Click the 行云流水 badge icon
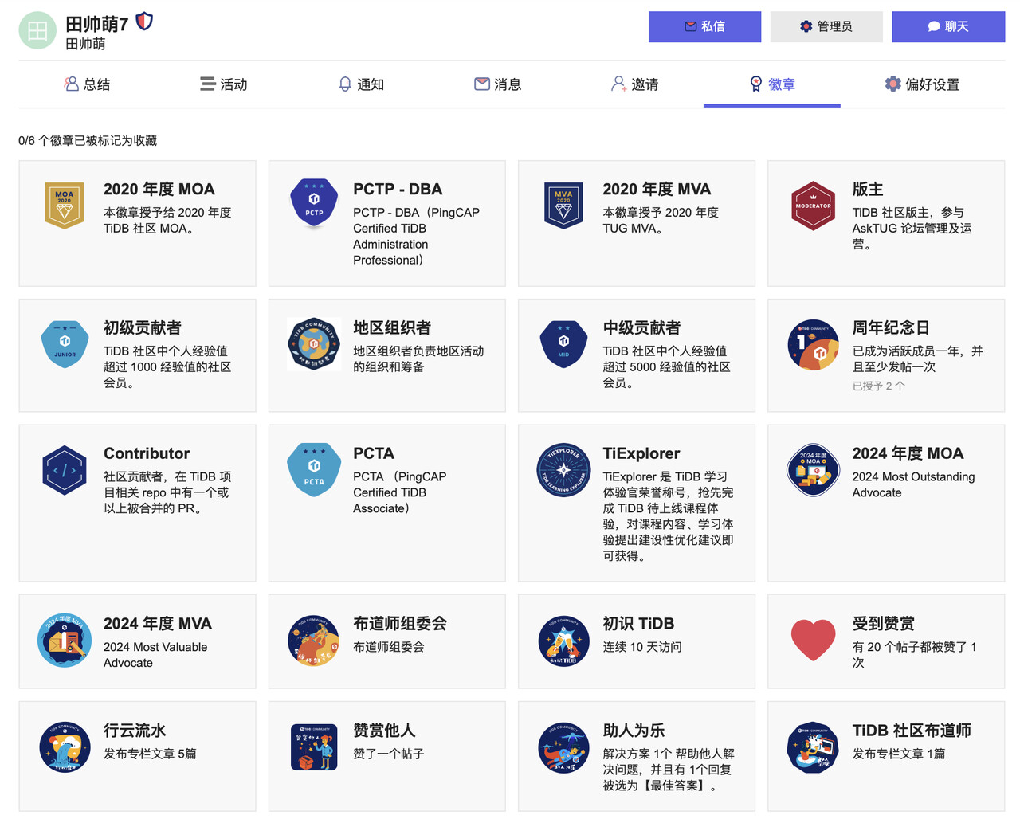Image resolution: width=1020 pixels, height=827 pixels. point(65,747)
